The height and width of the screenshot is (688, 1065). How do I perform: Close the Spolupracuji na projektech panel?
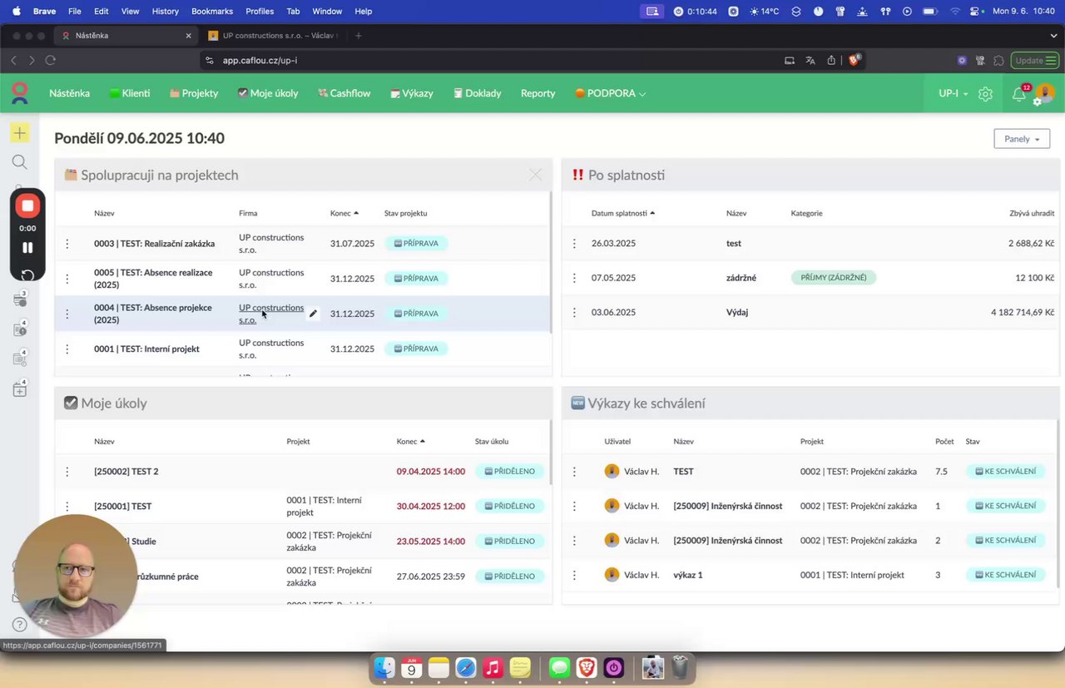[x=535, y=175]
